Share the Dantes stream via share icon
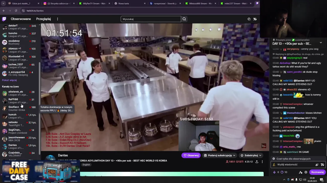Viewport: 327px width, 183px height. [257, 162]
